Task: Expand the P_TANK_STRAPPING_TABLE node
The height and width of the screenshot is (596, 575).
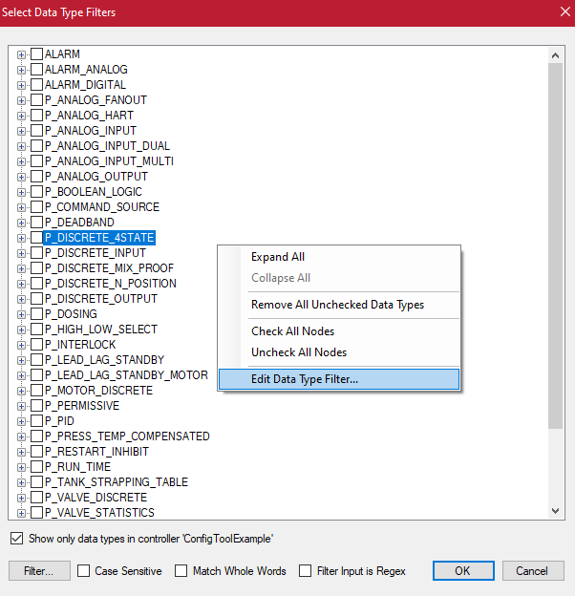Action: [x=21, y=482]
